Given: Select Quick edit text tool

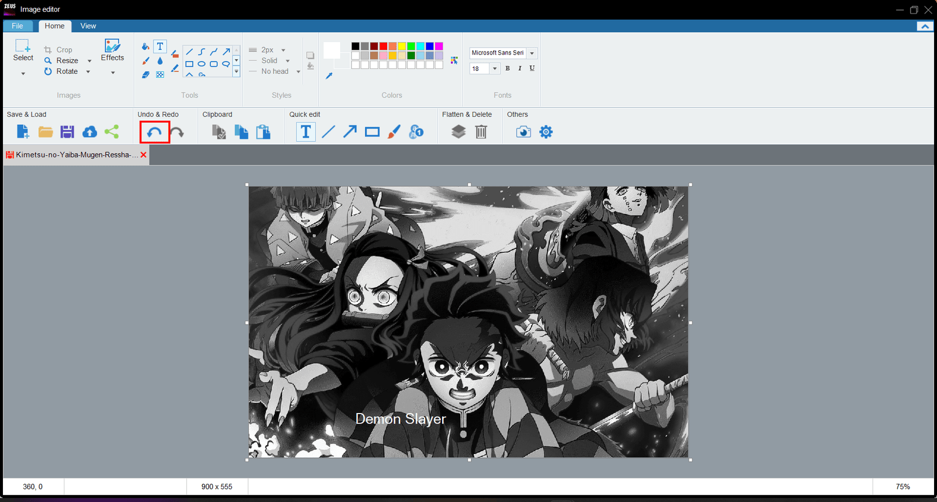Looking at the screenshot, I should (306, 132).
